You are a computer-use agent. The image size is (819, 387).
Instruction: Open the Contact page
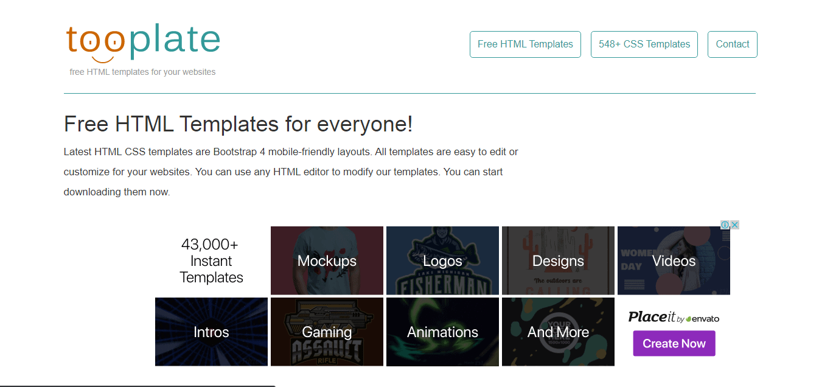732,44
